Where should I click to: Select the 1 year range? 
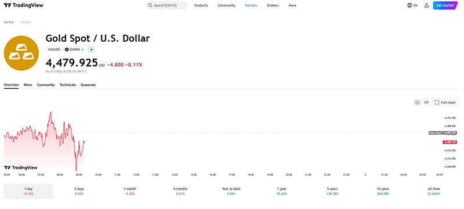pyautogui.click(x=282, y=191)
